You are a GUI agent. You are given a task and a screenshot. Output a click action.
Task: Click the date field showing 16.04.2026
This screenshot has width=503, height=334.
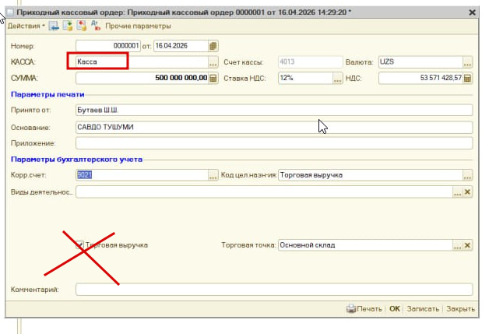181,46
